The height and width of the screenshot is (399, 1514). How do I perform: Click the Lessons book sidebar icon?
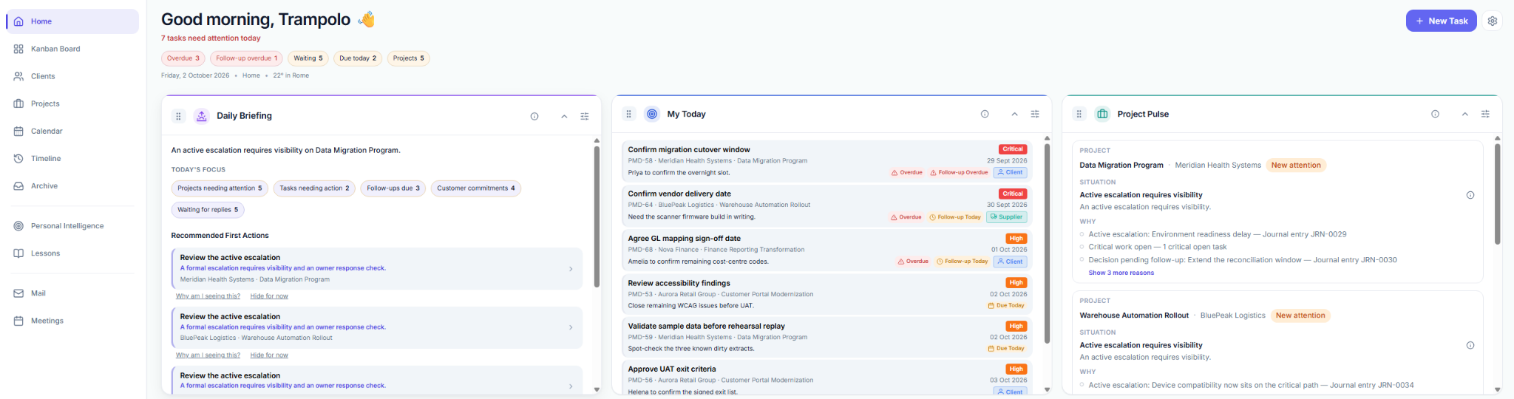click(x=18, y=253)
